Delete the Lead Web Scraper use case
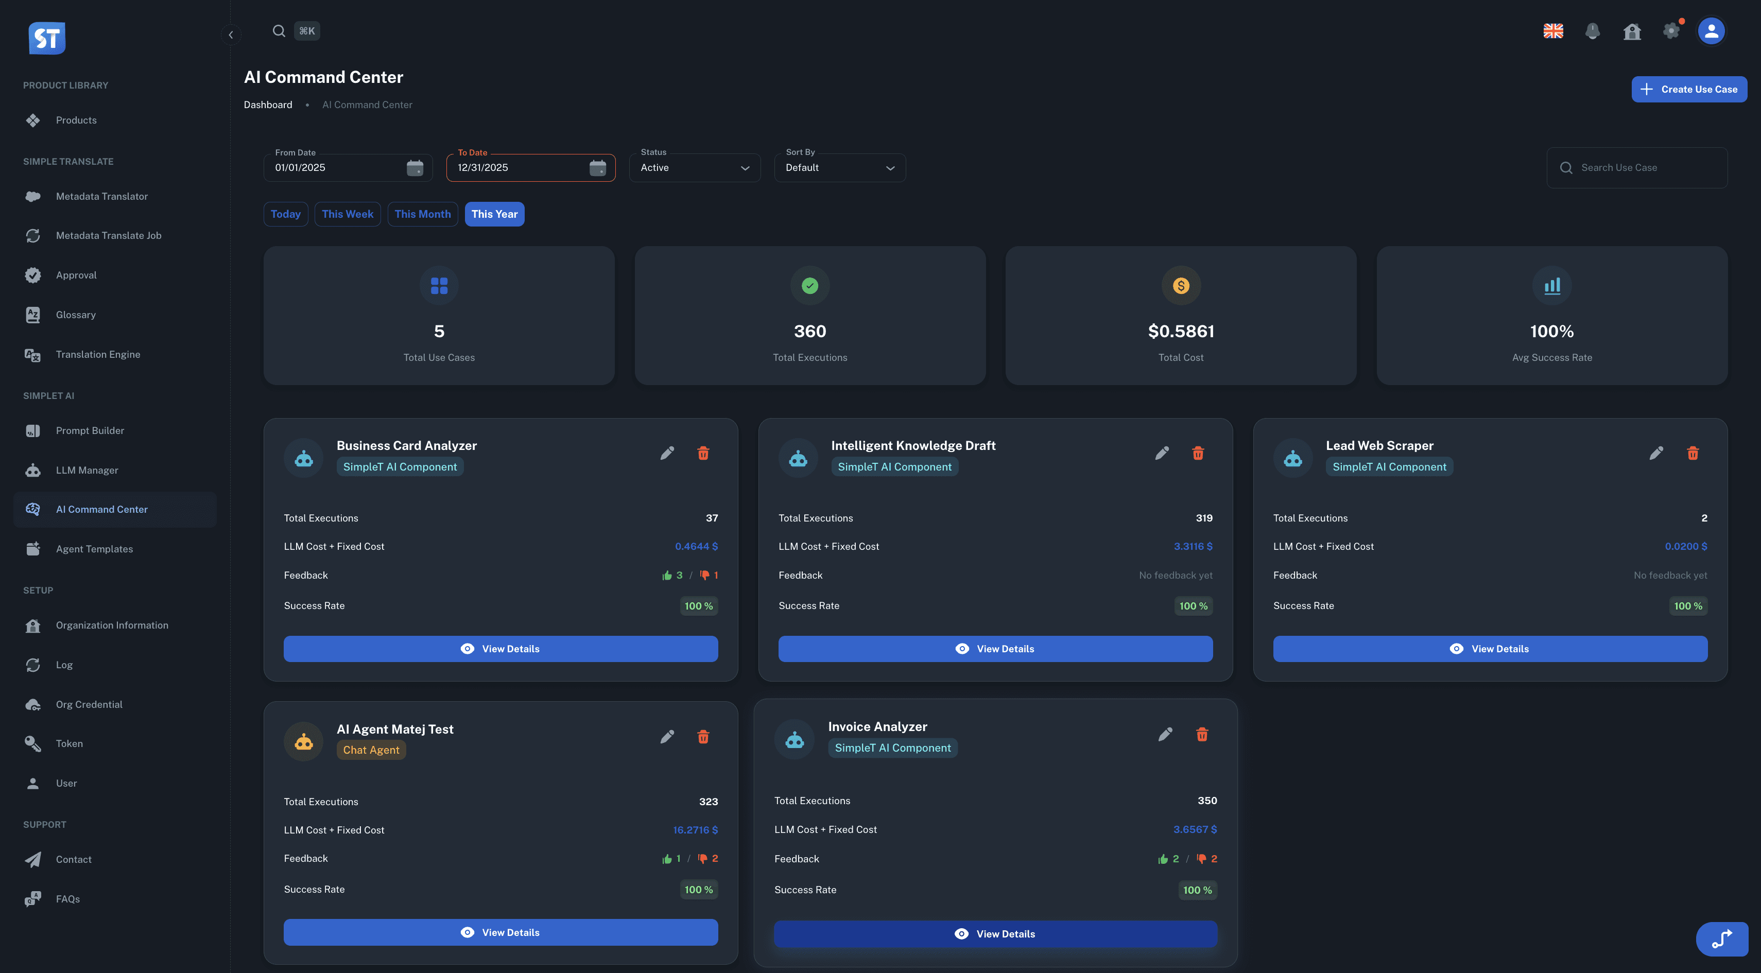Image resolution: width=1761 pixels, height=973 pixels. point(1693,453)
